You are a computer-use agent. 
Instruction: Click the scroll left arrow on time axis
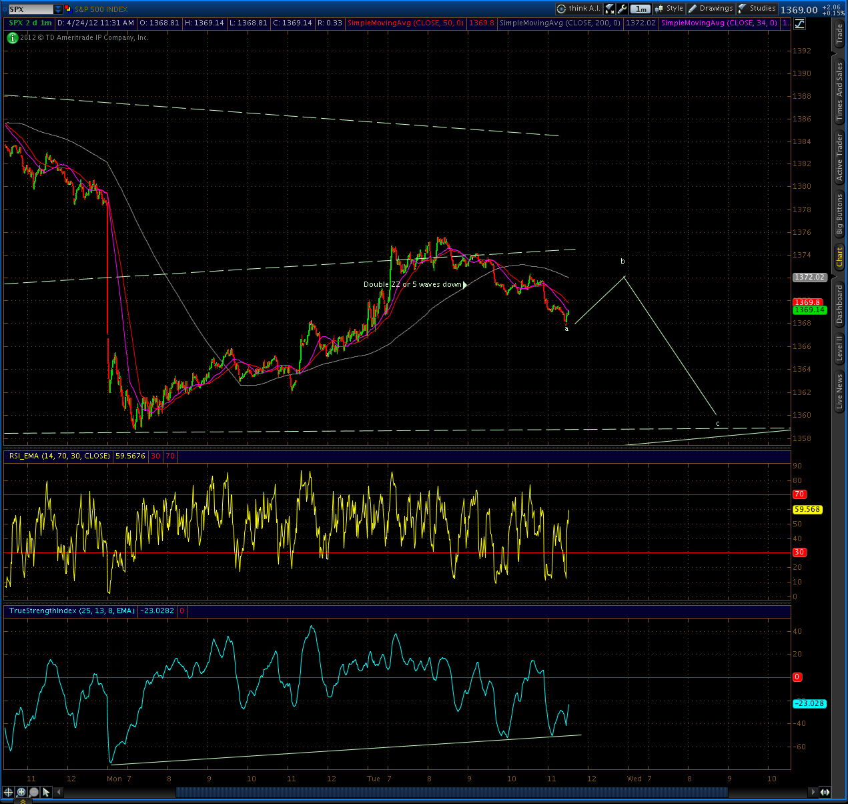(x=59, y=792)
